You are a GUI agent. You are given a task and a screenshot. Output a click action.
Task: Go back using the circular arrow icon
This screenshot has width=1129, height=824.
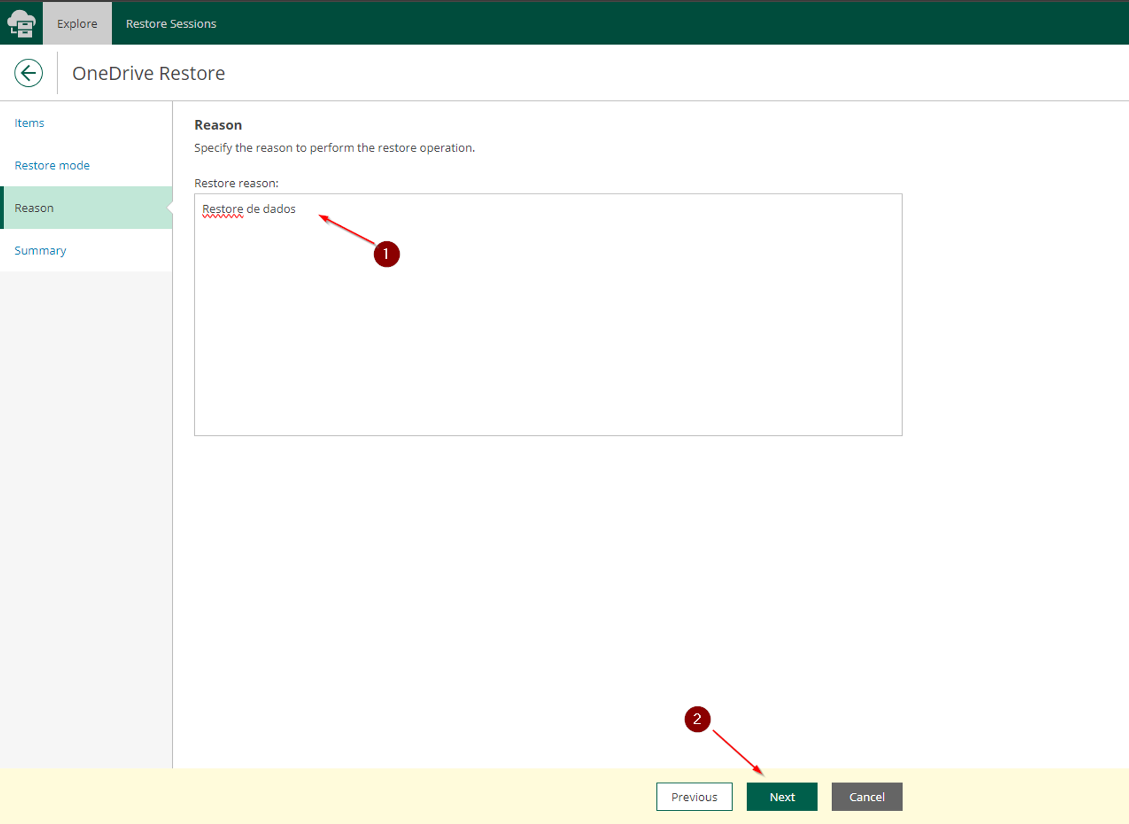click(x=28, y=73)
